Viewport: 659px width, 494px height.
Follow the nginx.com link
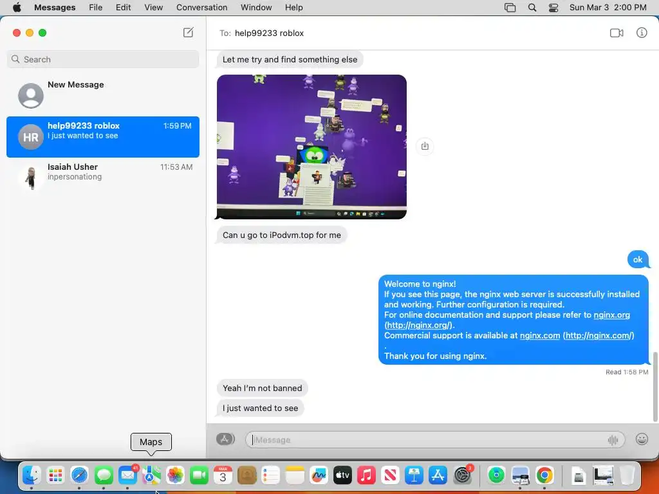click(540, 335)
